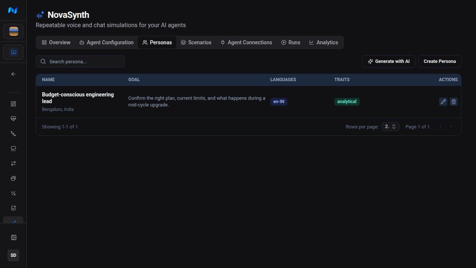Open the heart health monitor icon
Image resolution: width=476 pixels, height=268 pixels.
pyautogui.click(x=13, y=119)
